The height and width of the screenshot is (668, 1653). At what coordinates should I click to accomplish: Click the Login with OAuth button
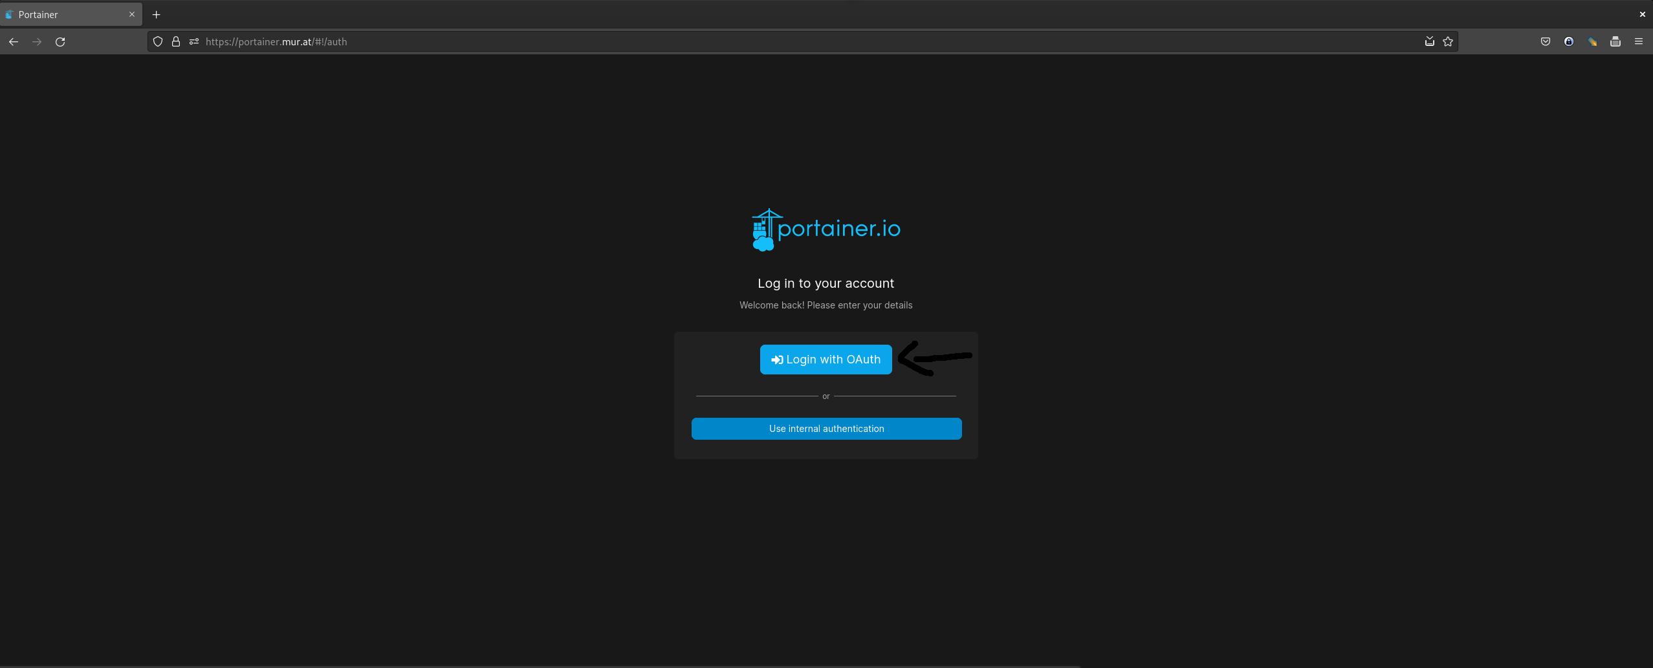click(x=826, y=360)
